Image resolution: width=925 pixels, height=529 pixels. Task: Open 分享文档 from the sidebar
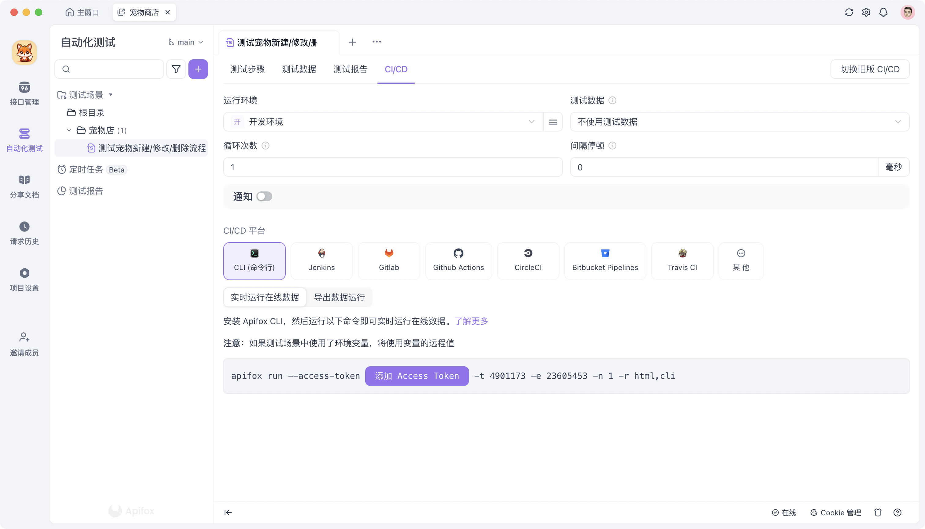[x=24, y=186]
